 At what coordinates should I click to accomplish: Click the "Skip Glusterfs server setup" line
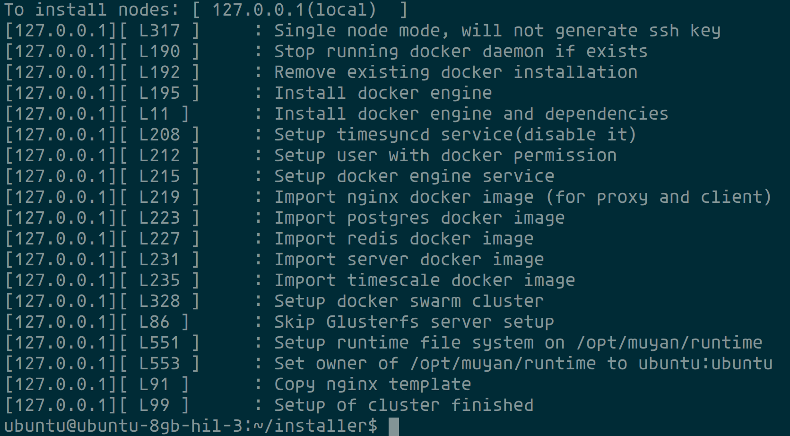(x=414, y=322)
